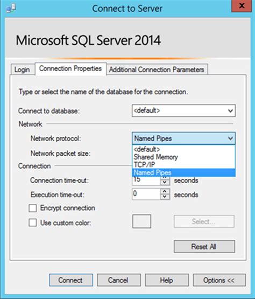Click the Execution time-out value field
255x299 pixels.
click(x=146, y=194)
